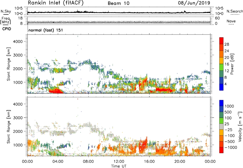Click the "Beam 10" label

(118, 3)
